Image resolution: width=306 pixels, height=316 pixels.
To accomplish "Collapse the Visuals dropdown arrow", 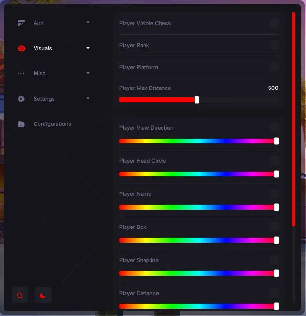I will 88,48.
